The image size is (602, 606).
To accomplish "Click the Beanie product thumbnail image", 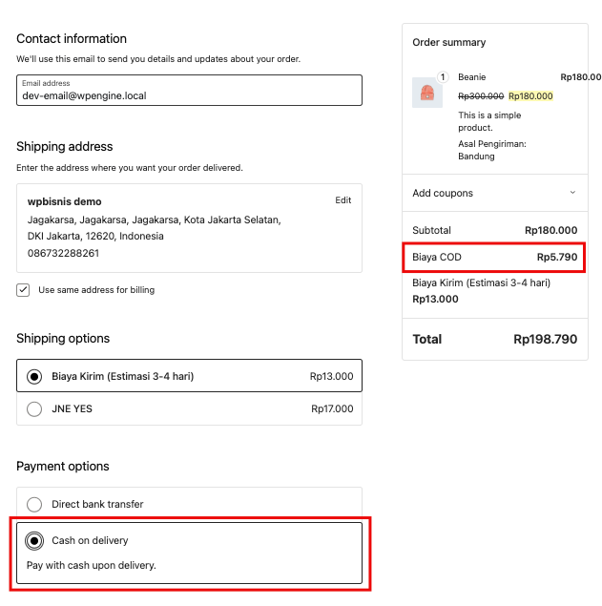I will 426,93.
